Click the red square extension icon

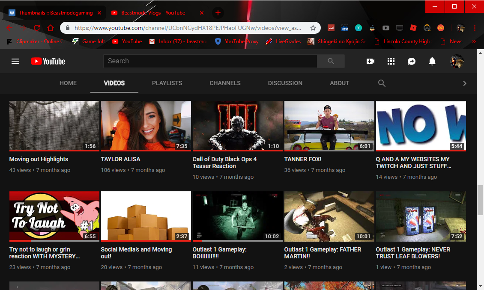pyautogui.click(x=413, y=28)
